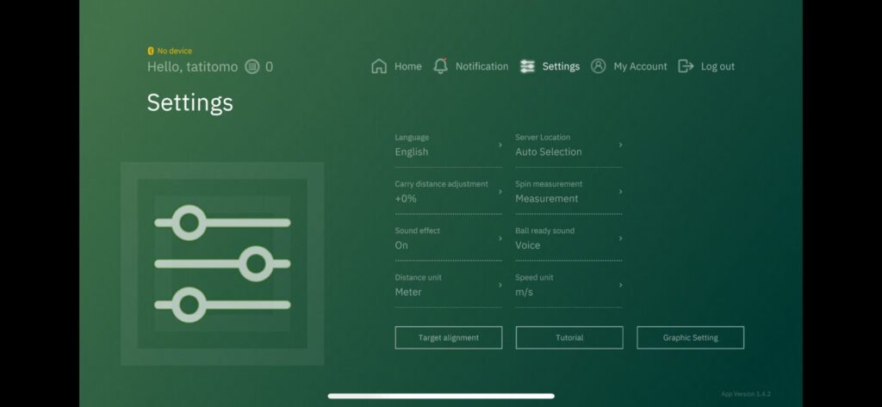
Task: Open the Speed unit m/s selector
Action: (x=568, y=286)
